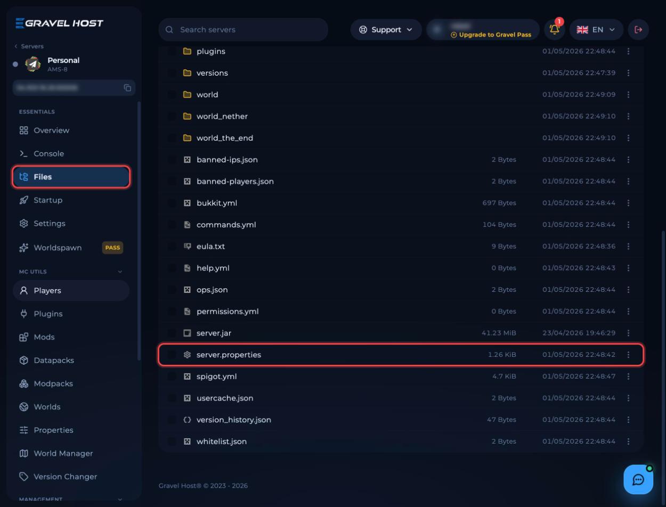
Task: Click the logout icon in the header
Action: (638, 29)
